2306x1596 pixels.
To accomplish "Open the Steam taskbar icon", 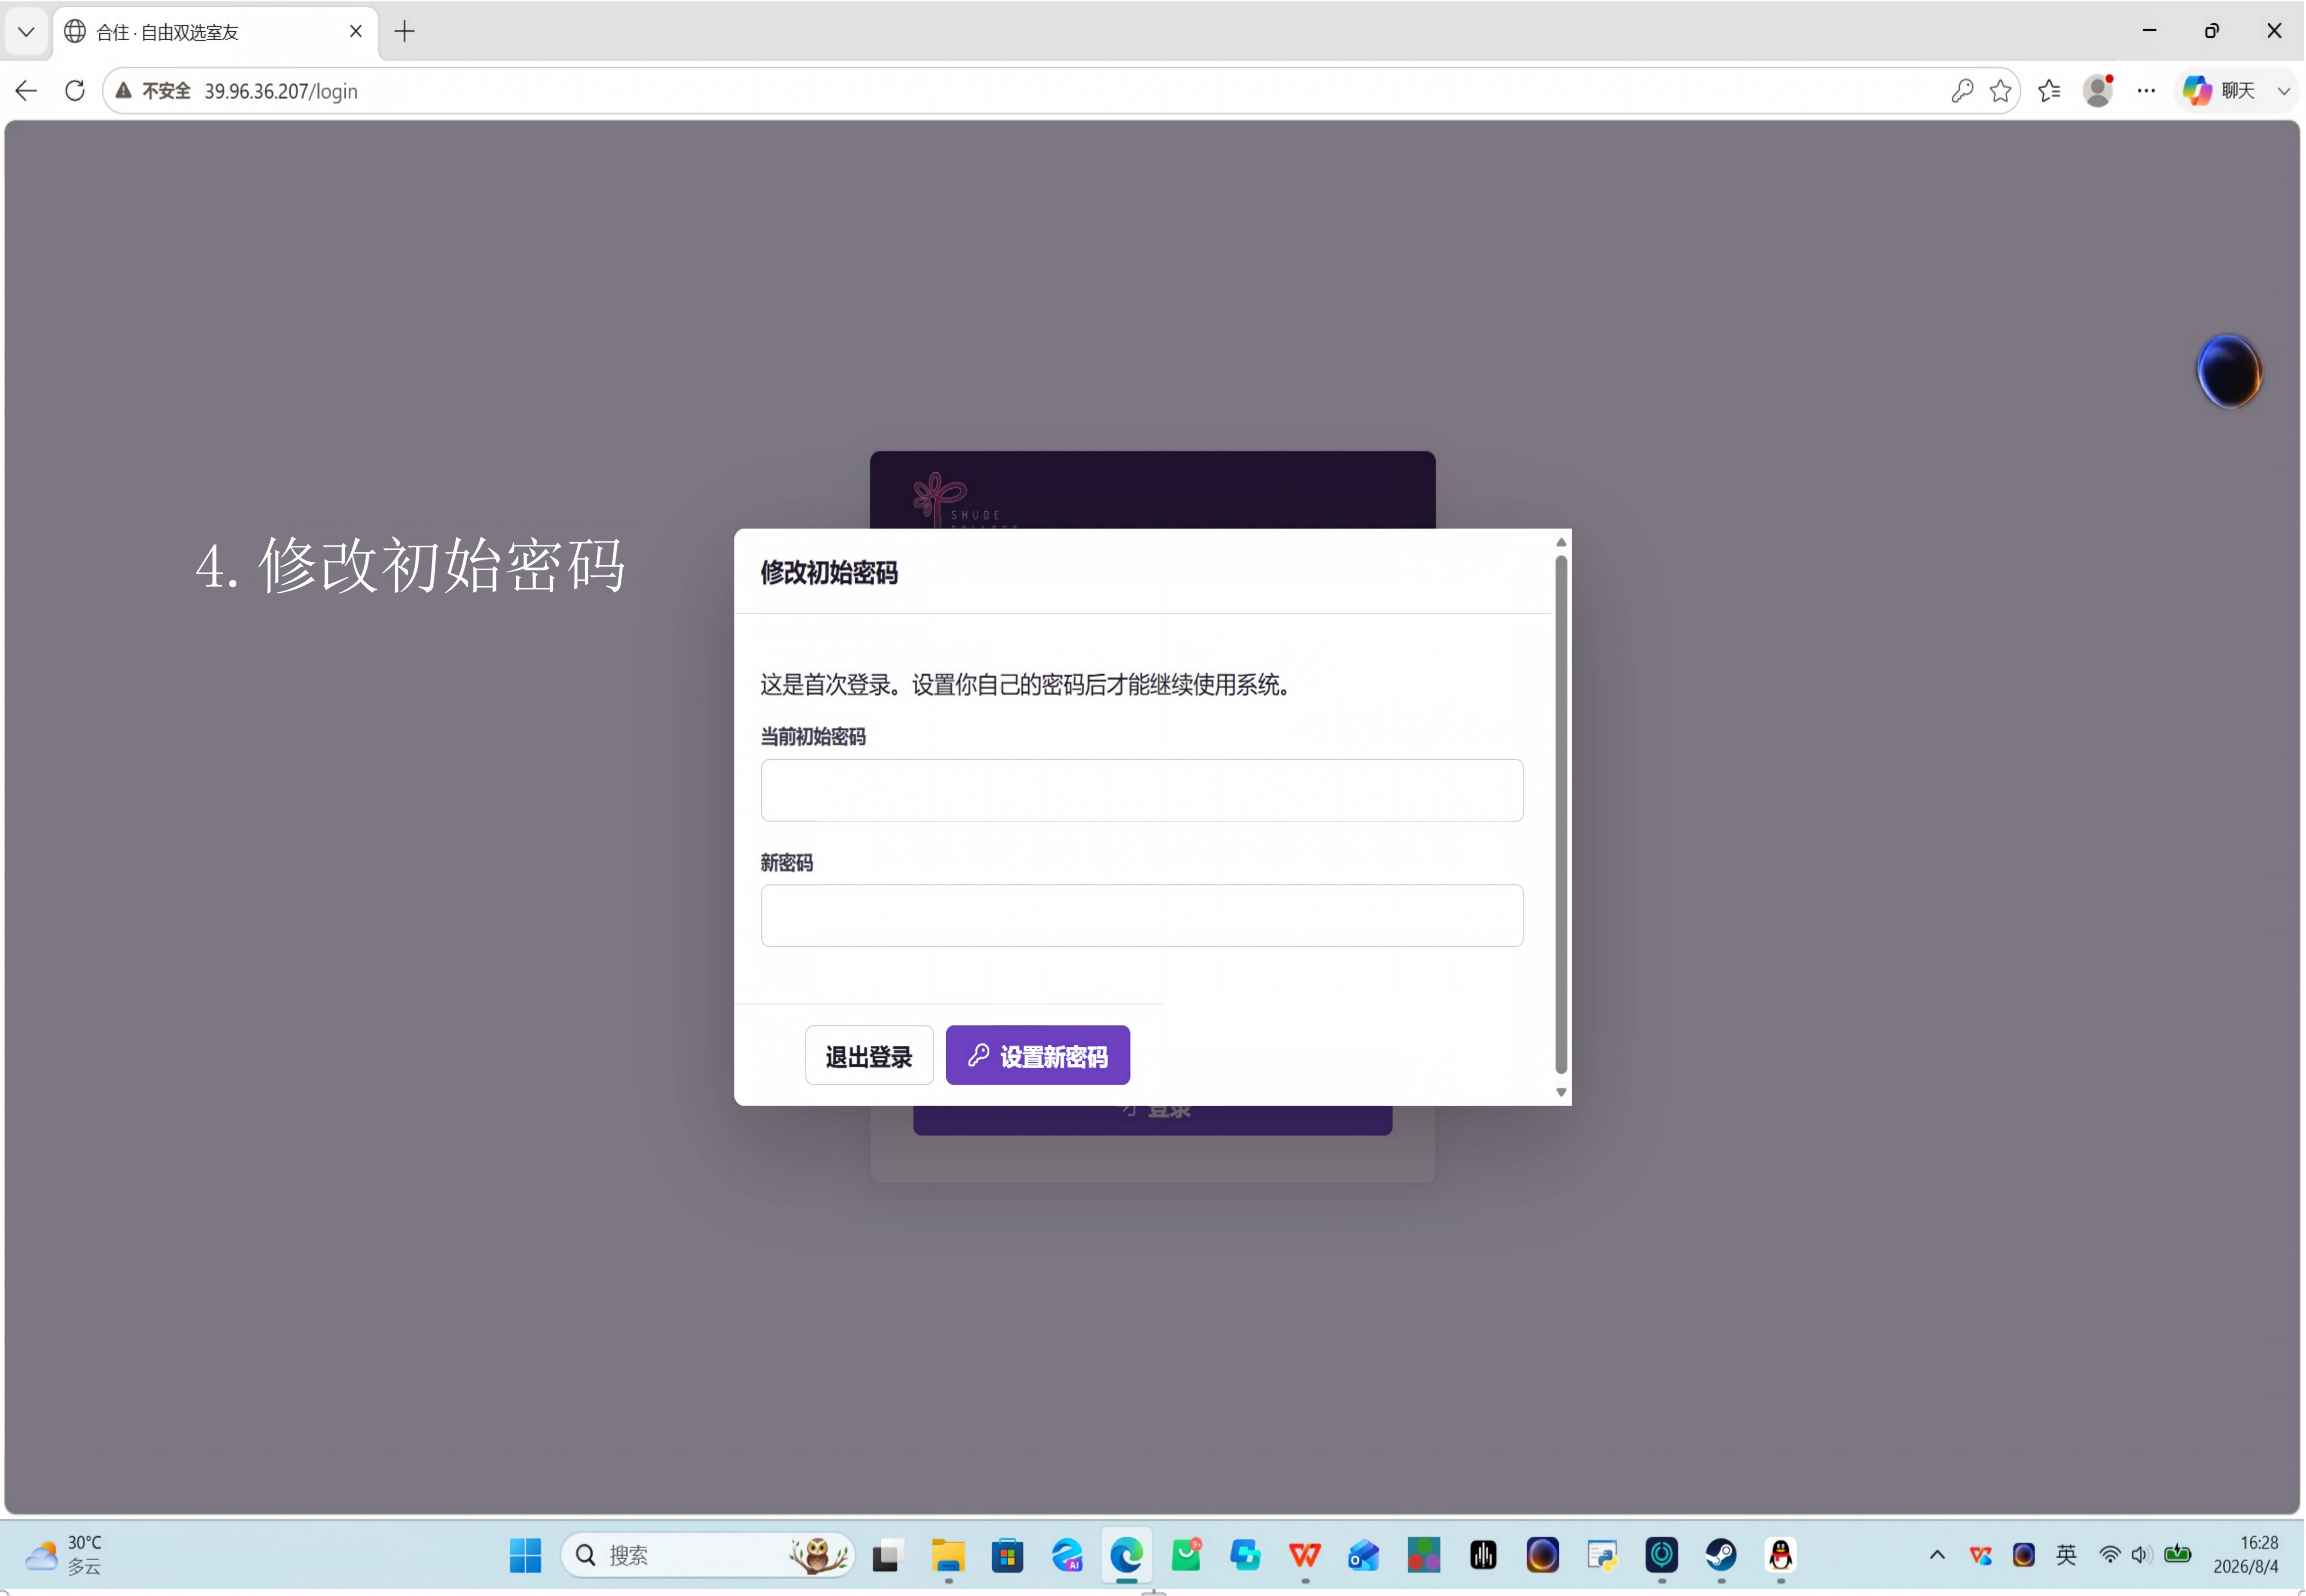I will point(1720,1555).
